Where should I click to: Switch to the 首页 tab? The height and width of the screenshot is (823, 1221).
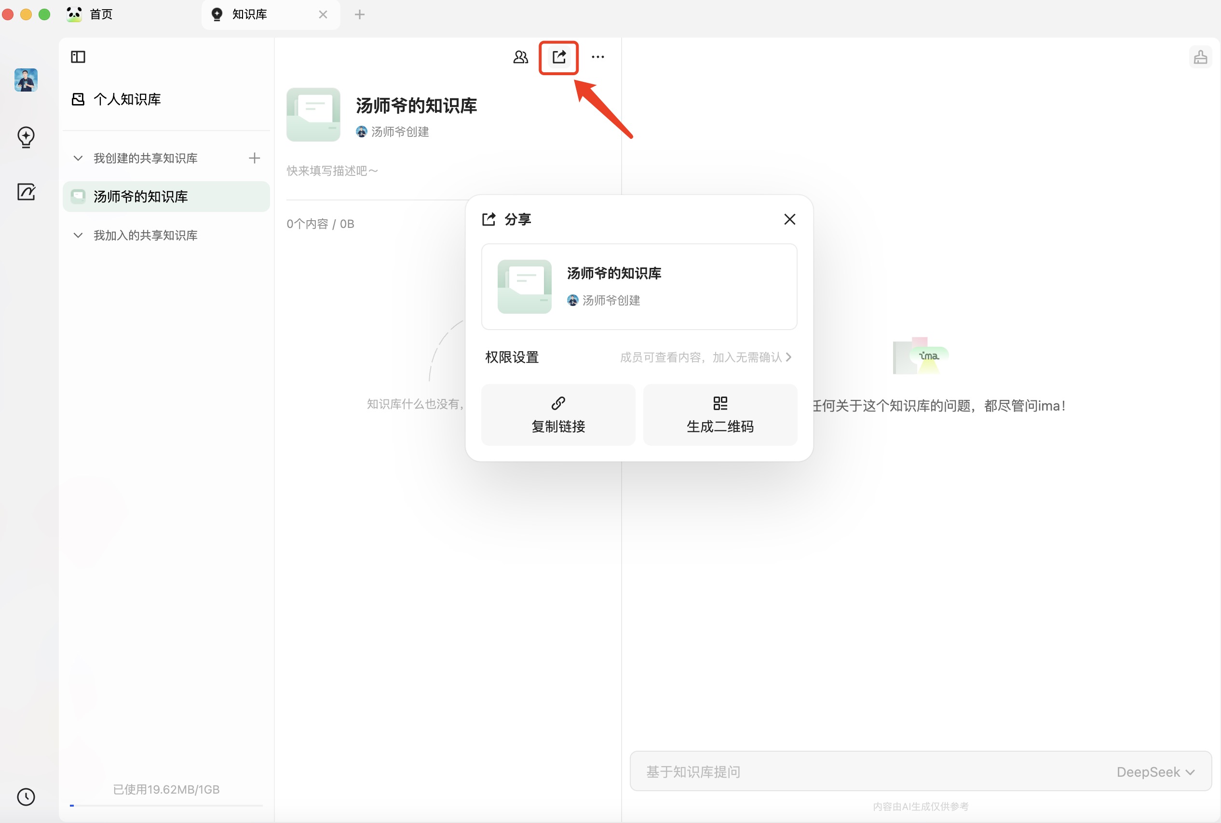(x=101, y=14)
